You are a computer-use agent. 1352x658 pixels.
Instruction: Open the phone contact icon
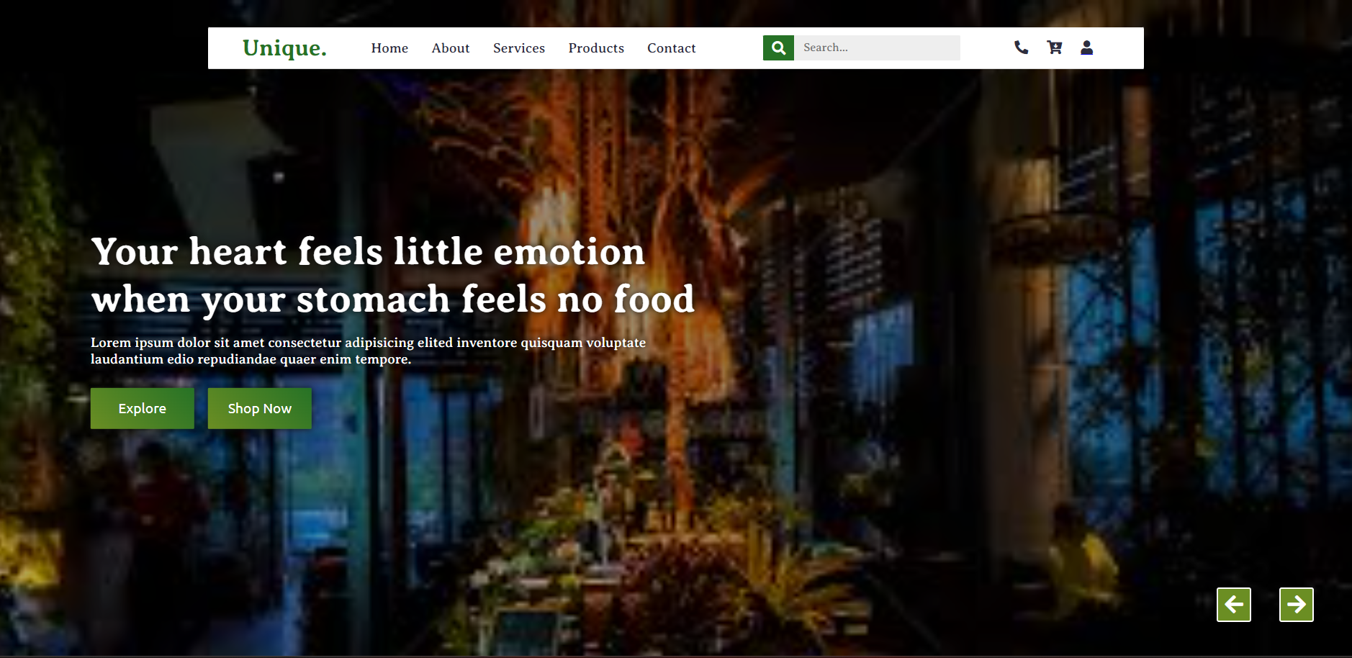click(1021, 48)
